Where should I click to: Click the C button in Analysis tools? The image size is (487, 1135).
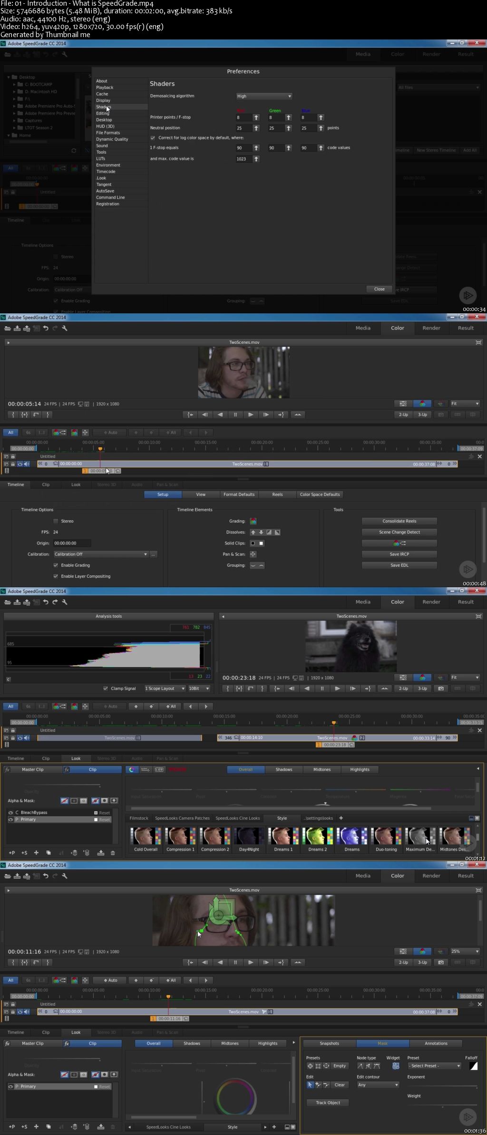click(9, 679)
